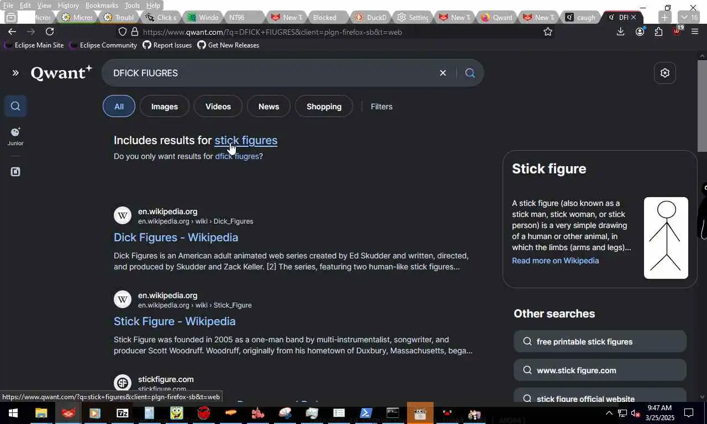The height and width of the screenshot is (424, 707).
Task: Open Report Issues bookmark
Action: 167,45
